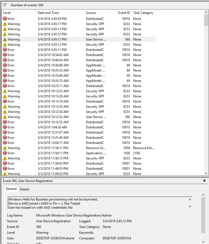Switch to the Details tab
This screenshot has width=209, height=244.
(25, 189)
